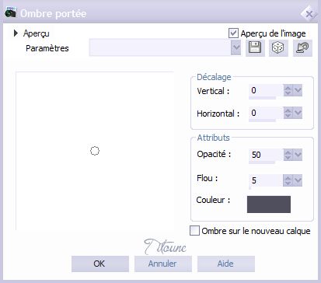Screen dimensions: 321x283
Task: Open help with the Aide button
Action: point(226,264)
